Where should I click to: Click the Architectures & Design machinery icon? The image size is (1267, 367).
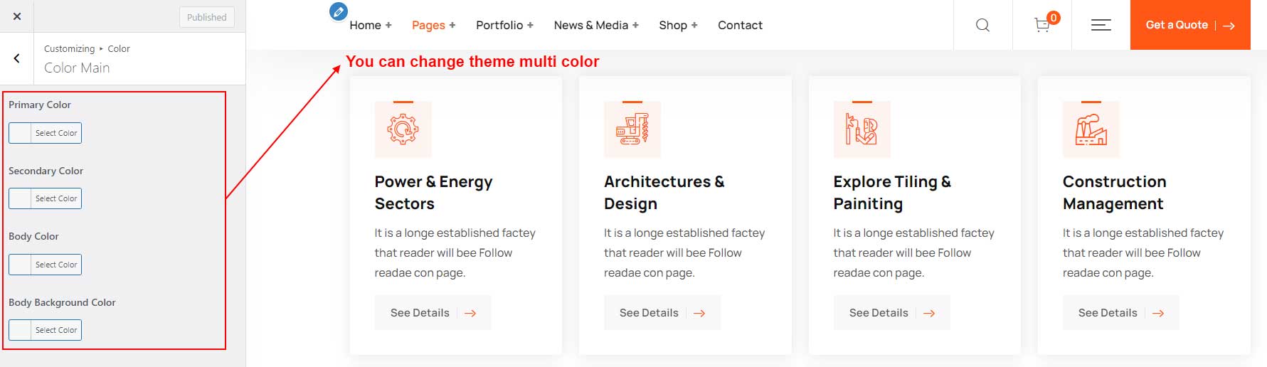coord(632,129)
